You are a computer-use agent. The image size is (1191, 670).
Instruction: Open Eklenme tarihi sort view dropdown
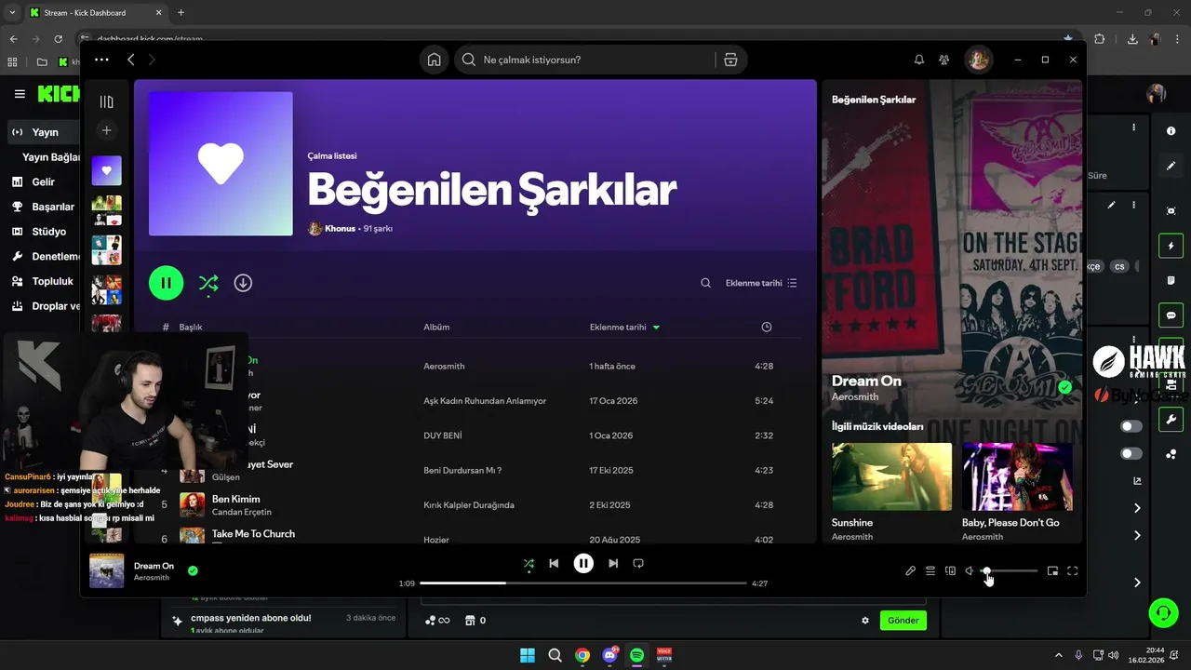[x=761, y=283]
